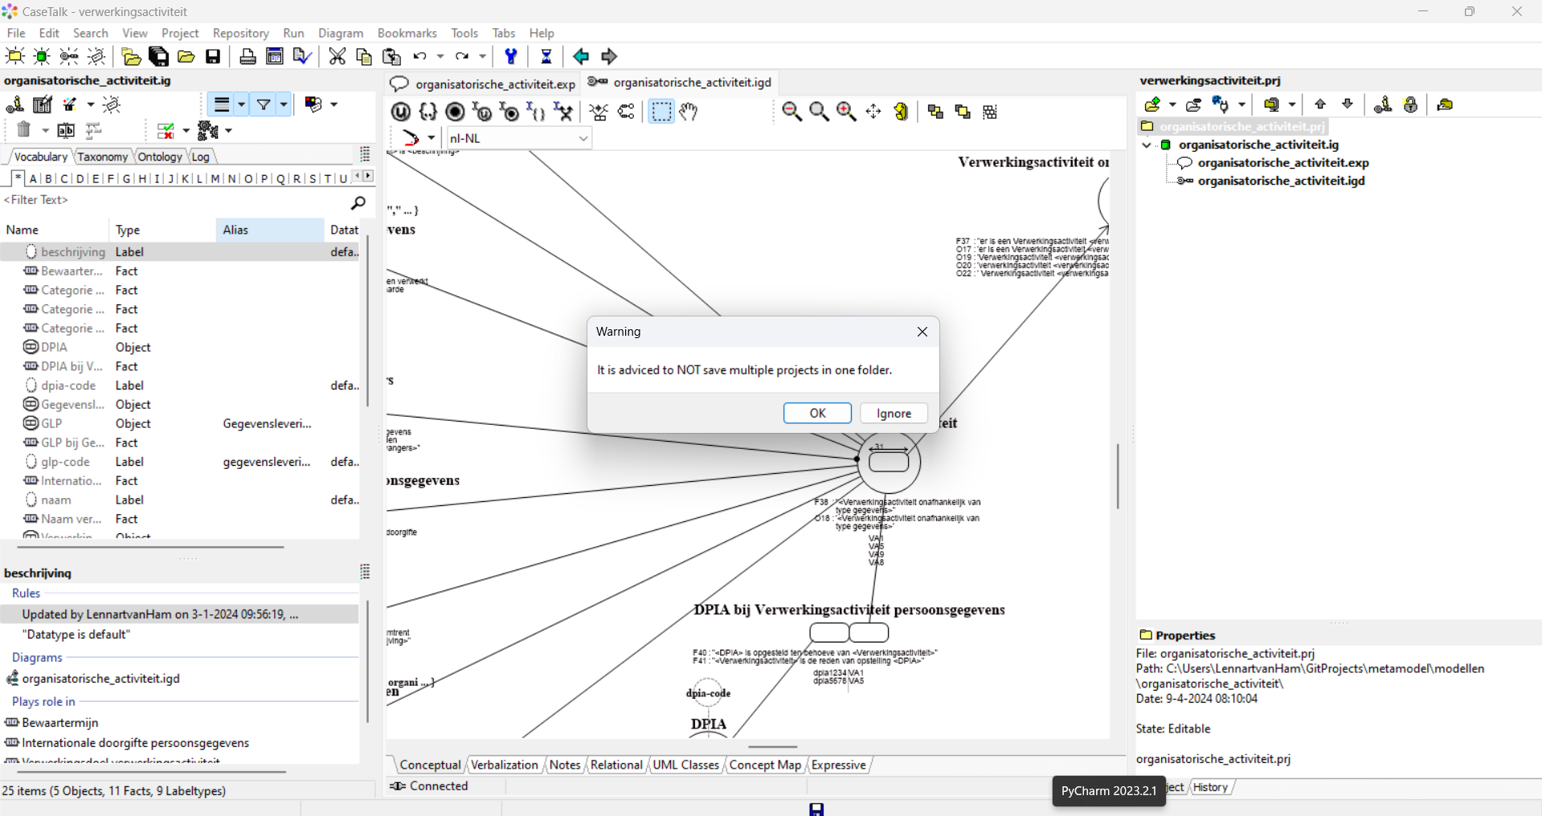1542x816 pixels.
Task: Switch to the UML Classes tab
Action: click(685, 765)
